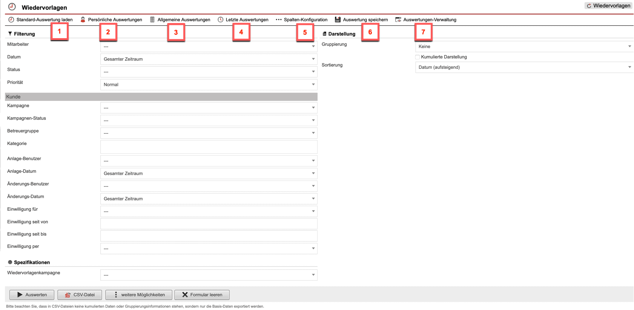The height and width of the screenshot is (310, 634).
Task: Open weitere Möglichkeiten
Action: coord(139,295)
